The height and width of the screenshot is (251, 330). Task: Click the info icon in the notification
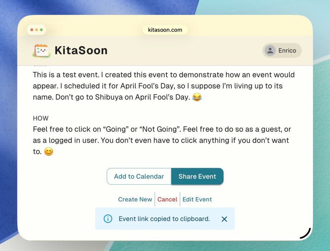(x=108, y=219)
